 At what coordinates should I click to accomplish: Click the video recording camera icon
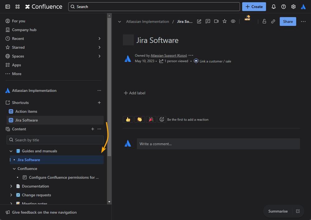pos(216,22)
